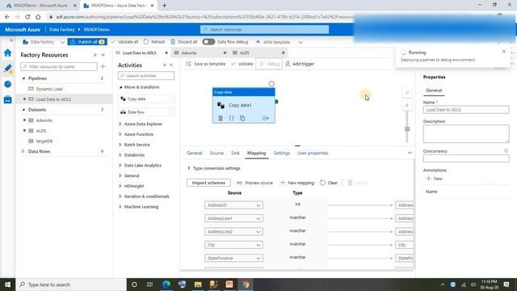Select the Author pencil icon in sidebar
The image size is (517, 291).
click(7, 68)
